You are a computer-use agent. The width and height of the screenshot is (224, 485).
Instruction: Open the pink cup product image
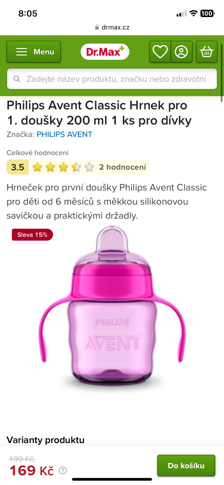(112, 307)
